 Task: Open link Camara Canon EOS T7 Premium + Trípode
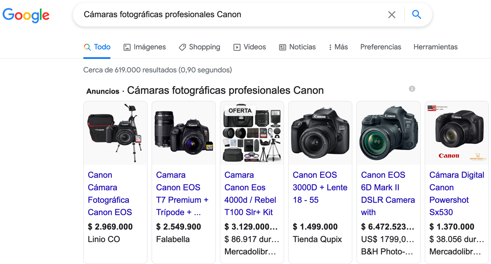[x=182, y=193]
